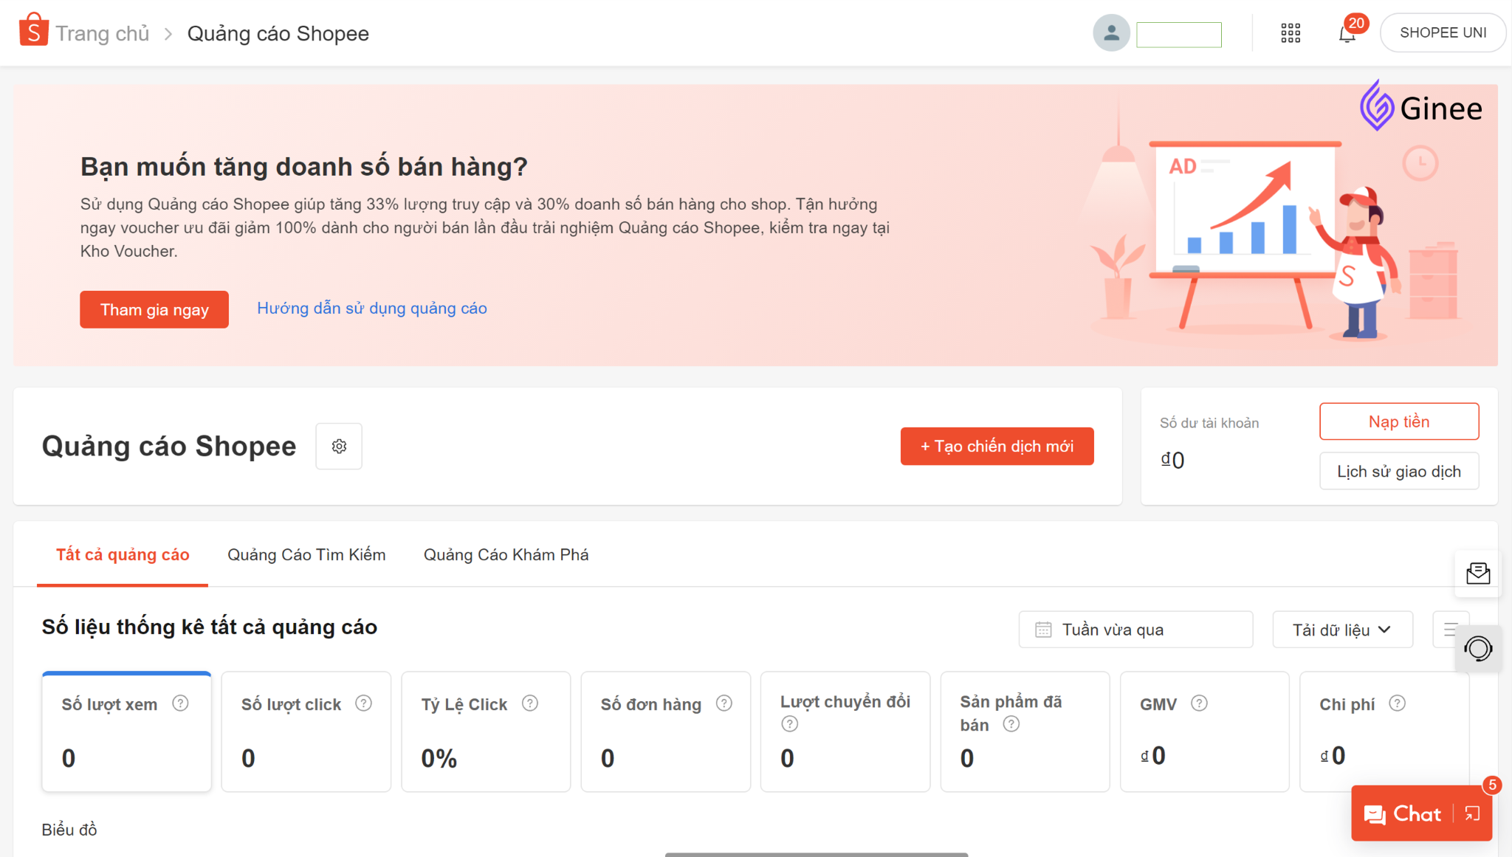Select the Sản phẩm đã bán metric card
The width and height of the screenshot is (1512, 857).
1025,732
